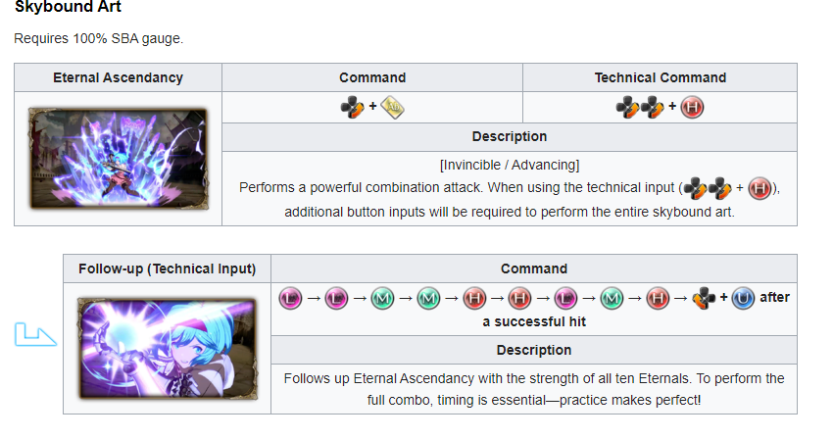This screenshot has width=833, height=439.
Task: Click the red H icon in Technical Command cell
Action: click(x=692, y=108)
